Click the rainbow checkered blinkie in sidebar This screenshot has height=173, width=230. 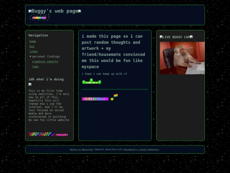41,134
